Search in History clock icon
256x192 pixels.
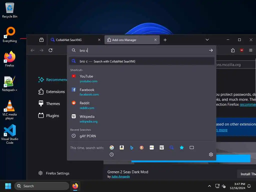(112, 154)
